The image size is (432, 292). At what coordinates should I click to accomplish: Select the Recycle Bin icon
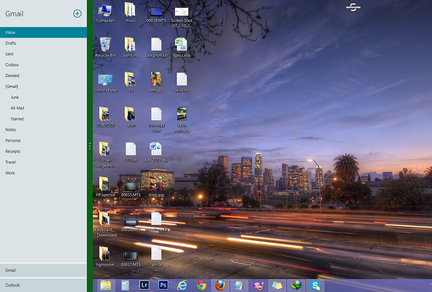pos(105,47)
